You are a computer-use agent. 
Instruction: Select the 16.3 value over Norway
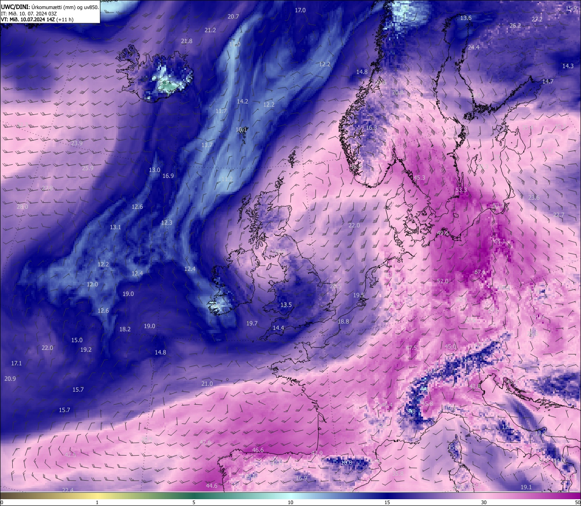(371, 128)
